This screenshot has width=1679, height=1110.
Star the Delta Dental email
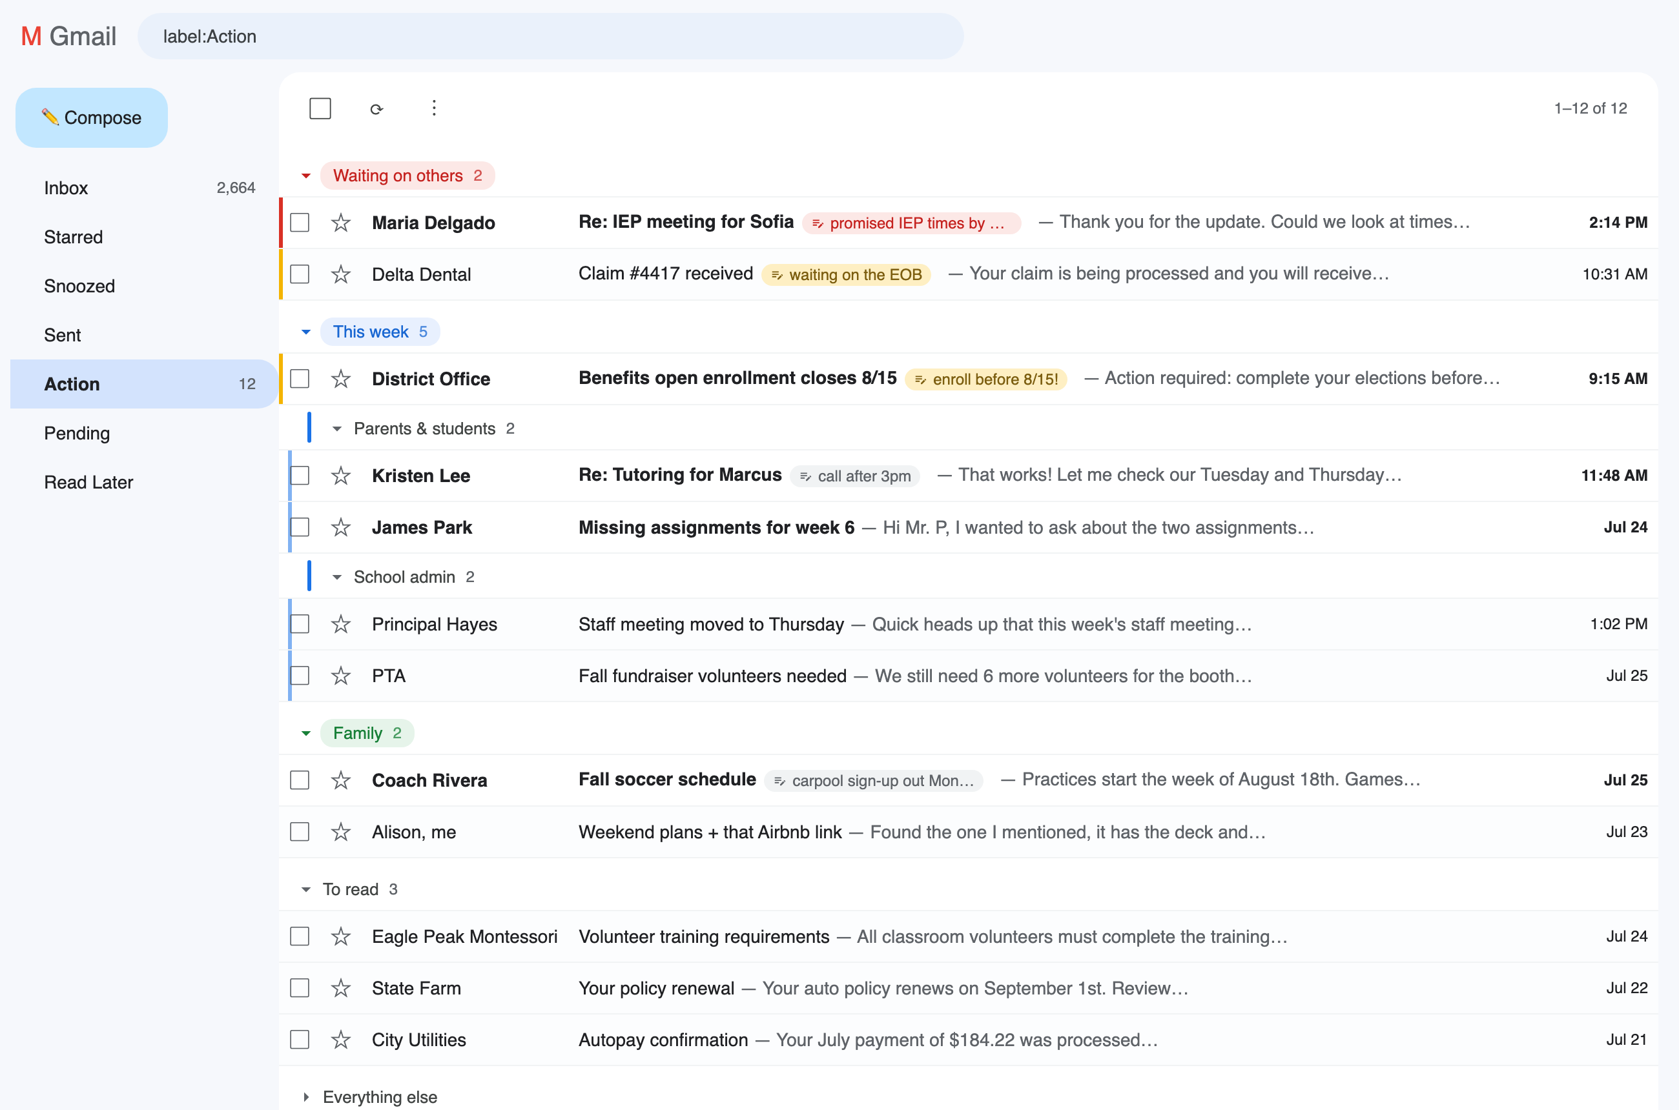341,275
